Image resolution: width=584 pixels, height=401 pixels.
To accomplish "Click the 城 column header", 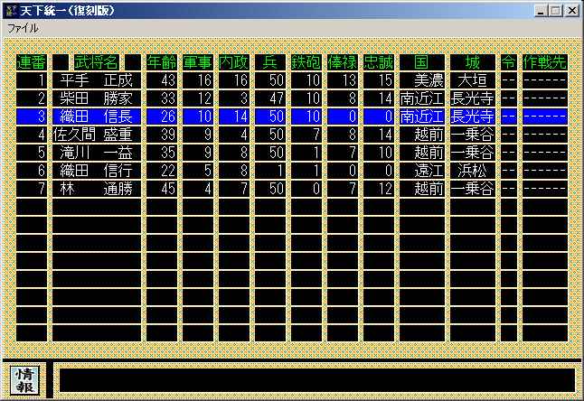I will (472, 62).
